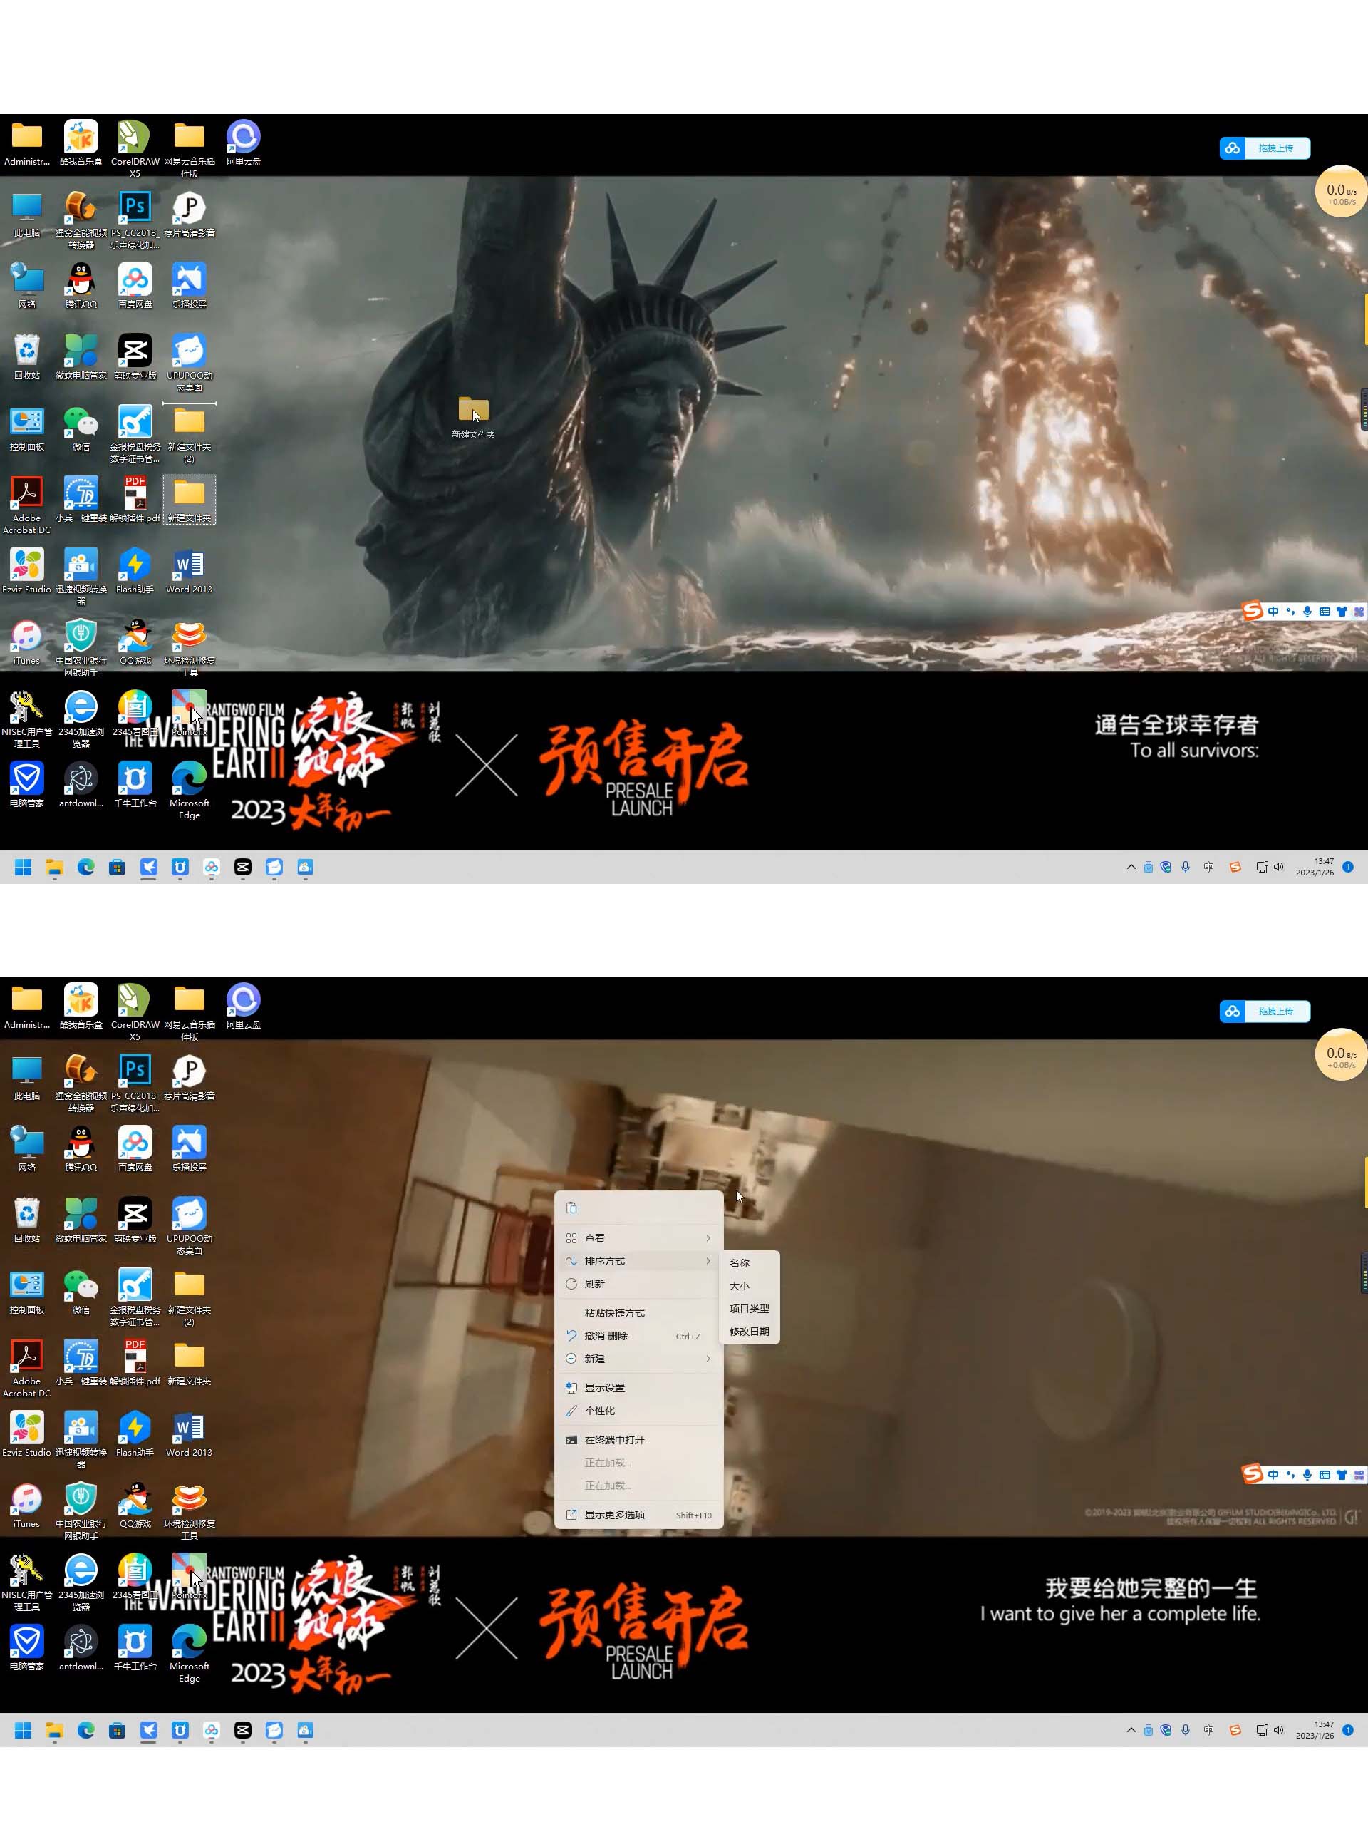Open File Explorer on the upper taskbar
The height and width of the screenshot is (1827, 1368).
pos(54,866)
